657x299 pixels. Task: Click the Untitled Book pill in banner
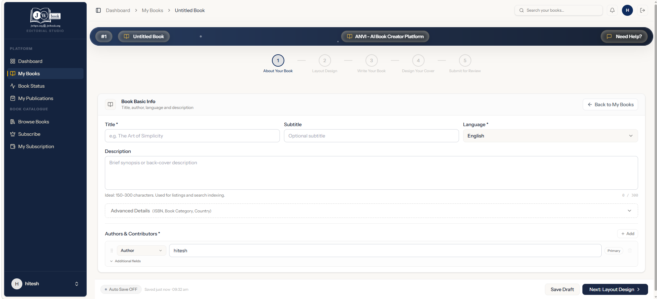pos(144,36)
